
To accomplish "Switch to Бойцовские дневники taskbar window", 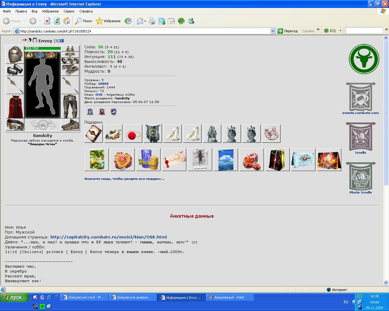I will tap(133, 297).
